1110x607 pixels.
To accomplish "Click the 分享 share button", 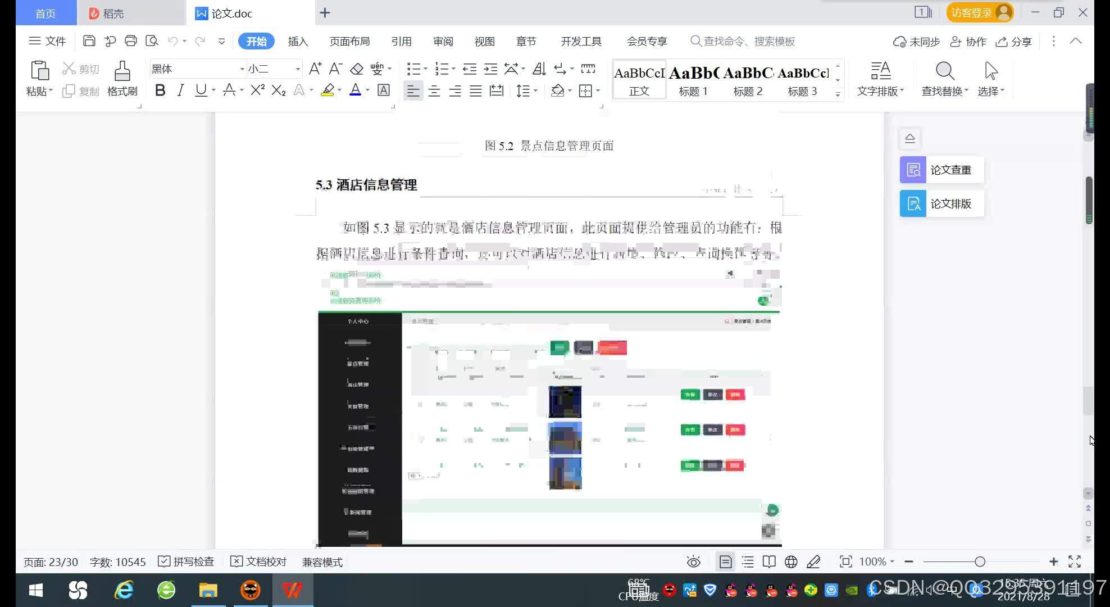I will click(1013, 42).
